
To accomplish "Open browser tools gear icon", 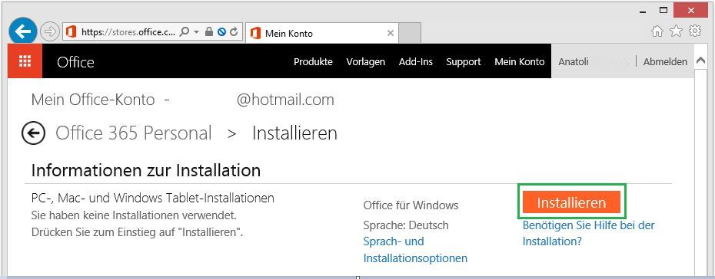I will click(695, 31).
